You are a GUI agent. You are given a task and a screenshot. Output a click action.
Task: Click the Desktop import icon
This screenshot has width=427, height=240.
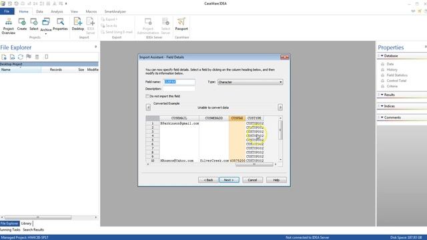(x=78, y=24)
